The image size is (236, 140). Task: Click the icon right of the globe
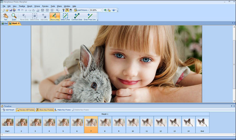point(109,10)
